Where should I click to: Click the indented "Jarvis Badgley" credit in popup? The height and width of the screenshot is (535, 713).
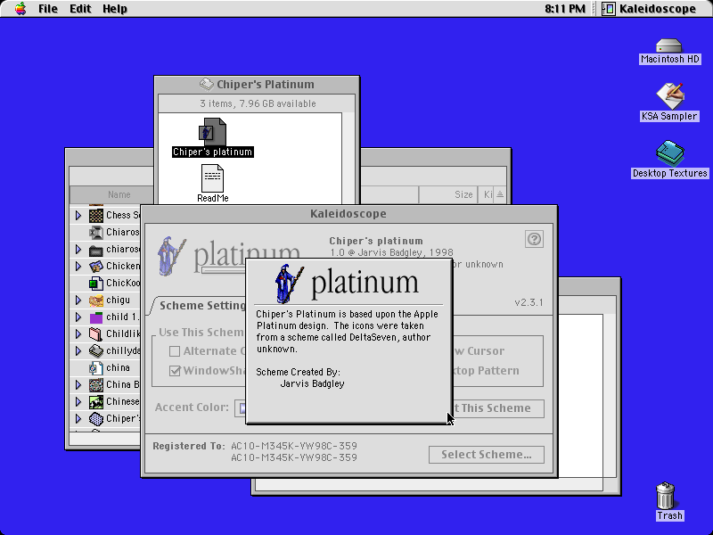(x=313, y=383)
